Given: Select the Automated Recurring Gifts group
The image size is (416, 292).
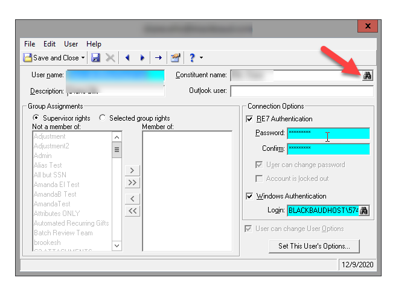Looking at the screenshot, I should pos(71,223).
